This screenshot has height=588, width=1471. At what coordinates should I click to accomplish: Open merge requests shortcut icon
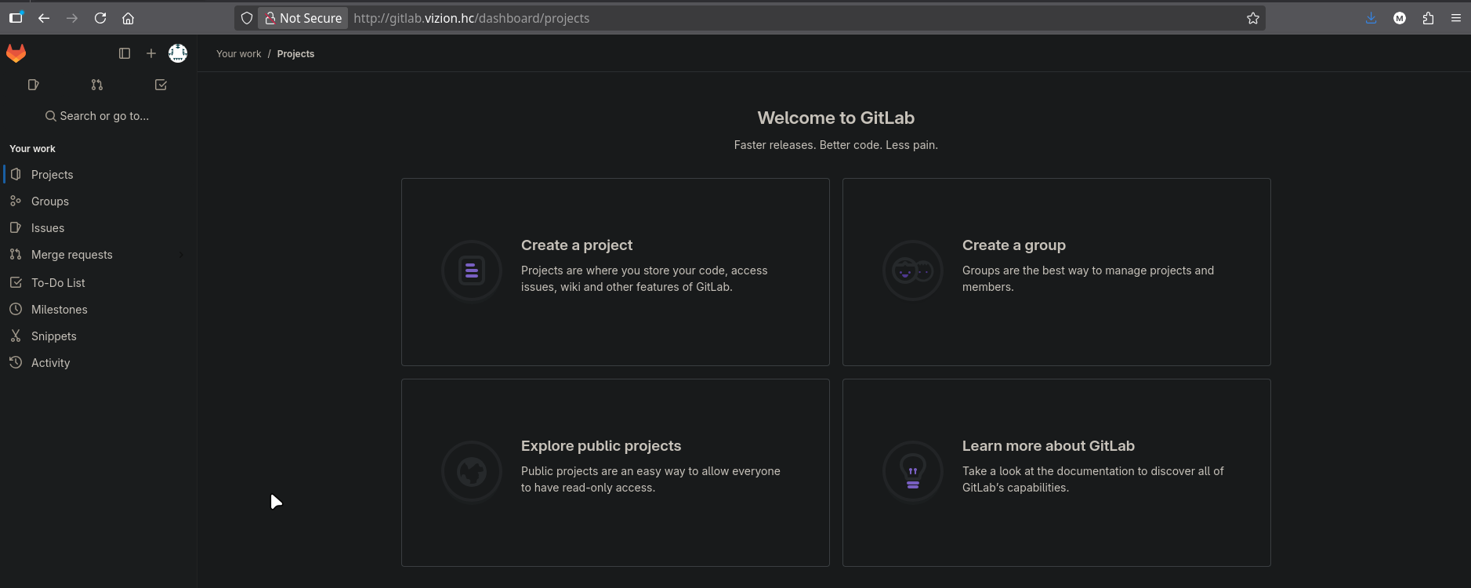[97, 85]
